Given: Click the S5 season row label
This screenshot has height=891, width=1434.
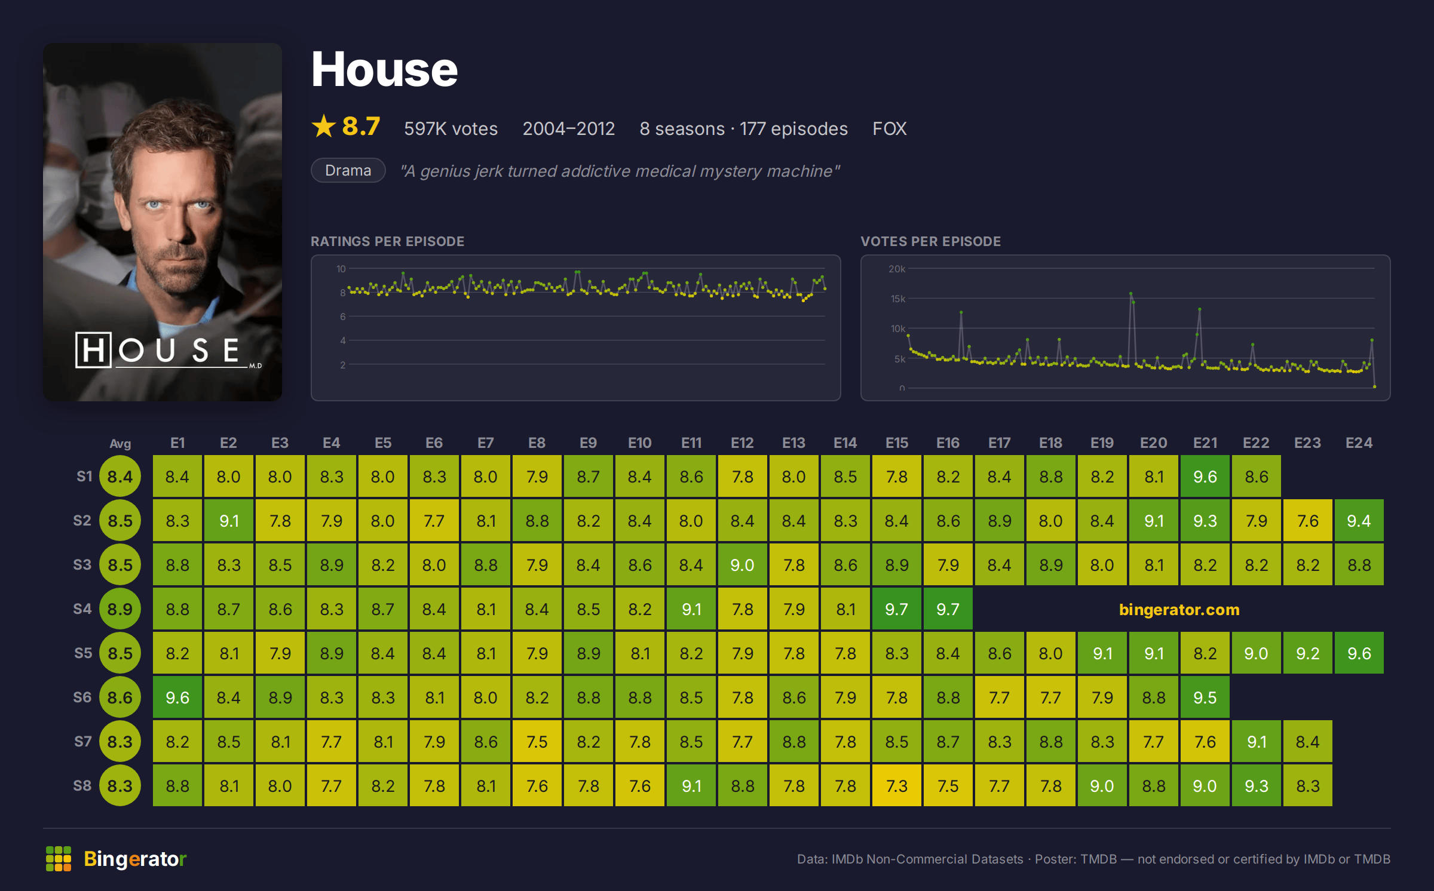Looking at the screenshot, I should [82, 653].
